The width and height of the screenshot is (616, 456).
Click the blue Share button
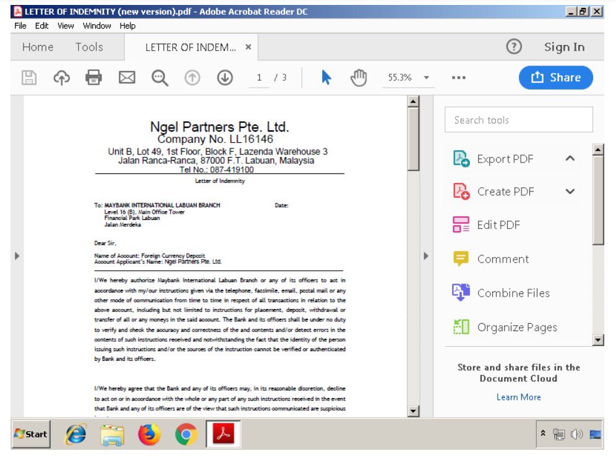pyautogui.click(x=555, y=77)
